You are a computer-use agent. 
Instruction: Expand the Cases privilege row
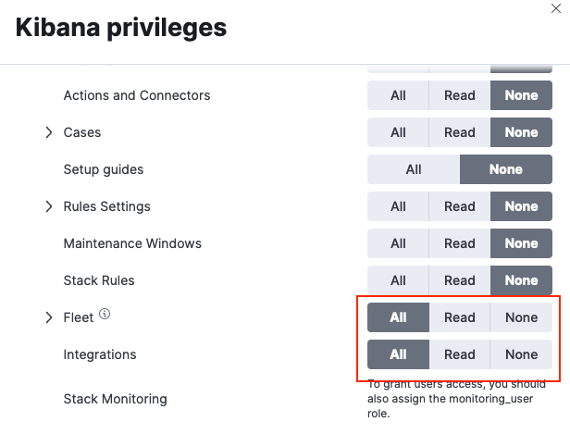[49, 132]
